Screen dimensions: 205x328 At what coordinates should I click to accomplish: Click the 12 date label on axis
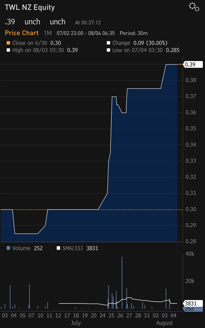(x=58, y=315)
